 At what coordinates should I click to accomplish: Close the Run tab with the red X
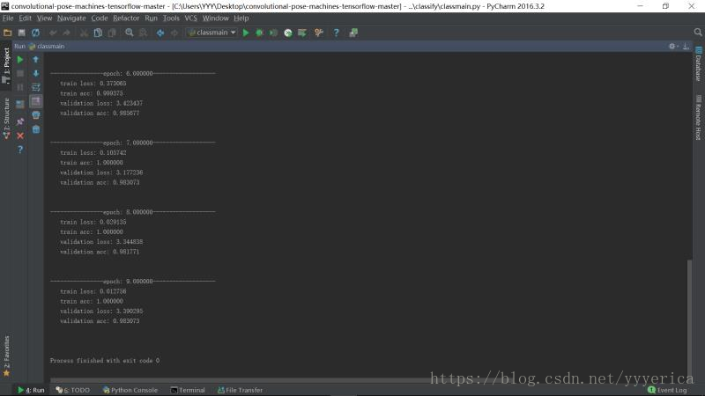pos(20,136)
